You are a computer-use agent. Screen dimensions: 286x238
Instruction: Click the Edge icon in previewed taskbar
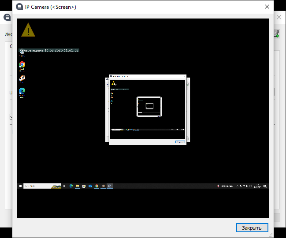pos(71,186)
